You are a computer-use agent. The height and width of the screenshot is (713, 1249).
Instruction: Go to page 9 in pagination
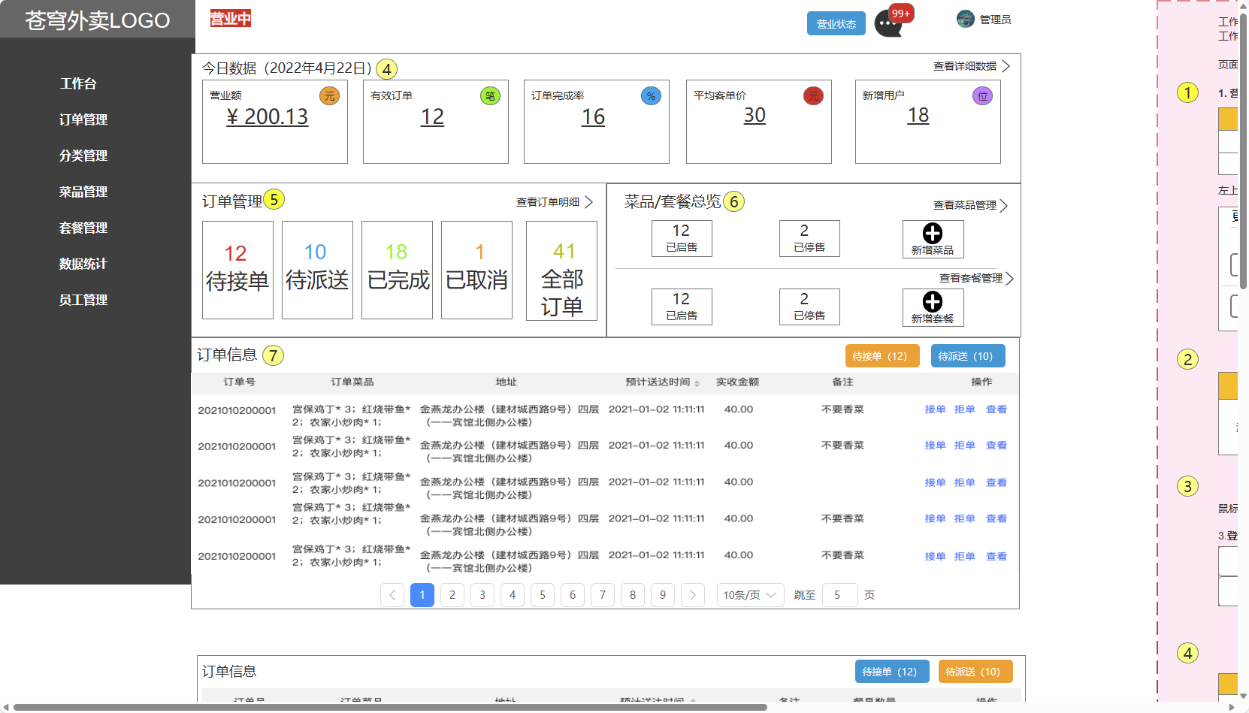tap(663, 595)
